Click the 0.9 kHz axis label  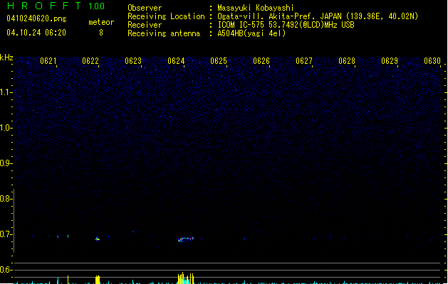click(6, 163)
